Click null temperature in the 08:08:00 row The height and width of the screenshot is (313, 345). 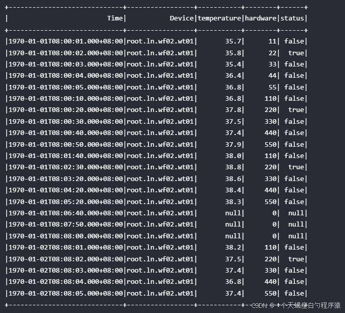[x=233, y=236]
